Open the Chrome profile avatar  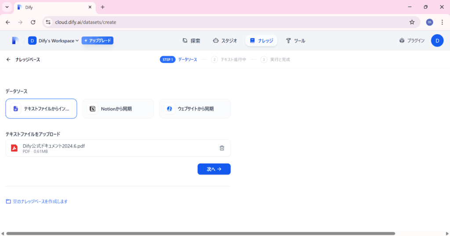pyautogui.click(x=429, y=22)
